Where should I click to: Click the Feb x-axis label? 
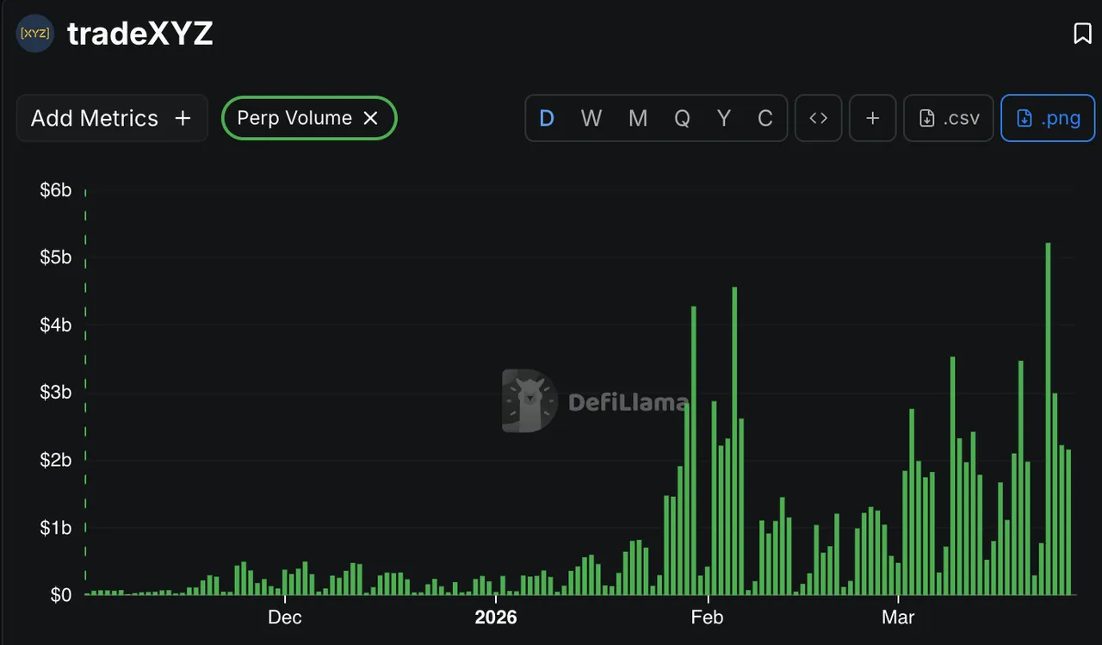708,617
